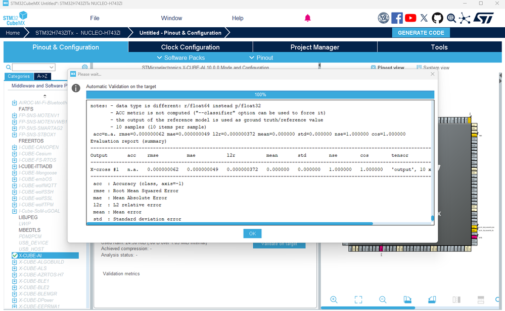This screenshot has width=505, height=311.
Task: Open the category search dropdown
Action: [x=51, y=67]
